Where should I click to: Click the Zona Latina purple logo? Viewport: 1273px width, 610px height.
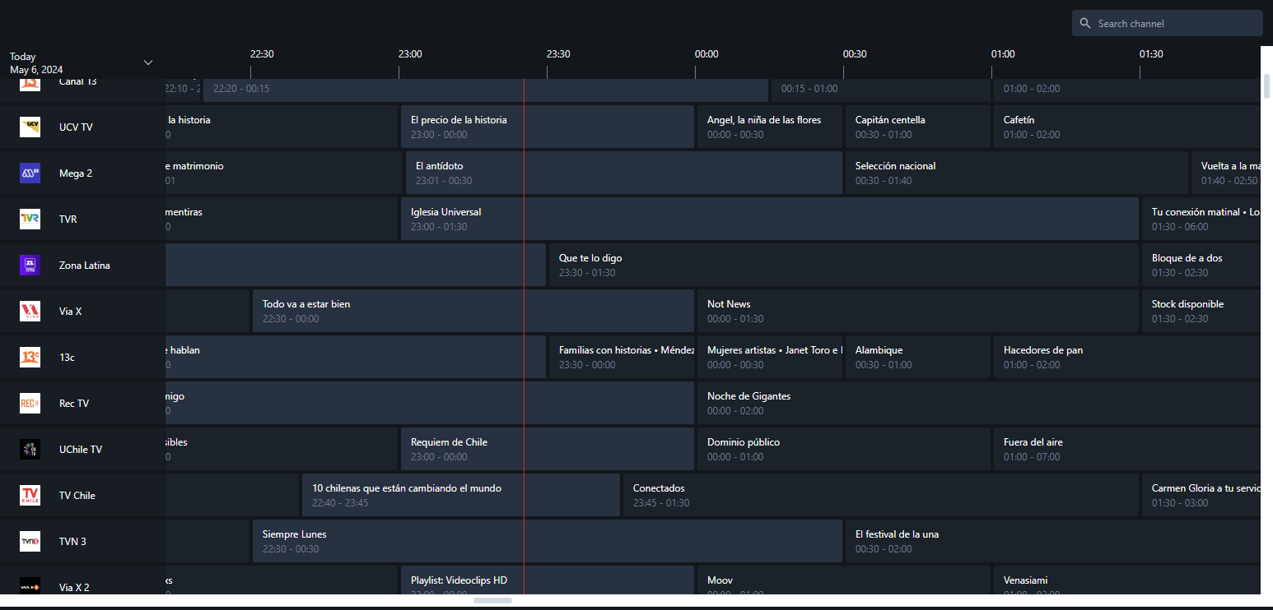click(30, 265)
